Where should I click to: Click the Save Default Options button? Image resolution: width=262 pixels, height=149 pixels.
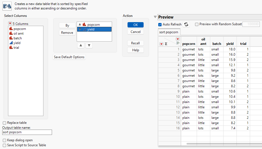click(x=69, y=57)
